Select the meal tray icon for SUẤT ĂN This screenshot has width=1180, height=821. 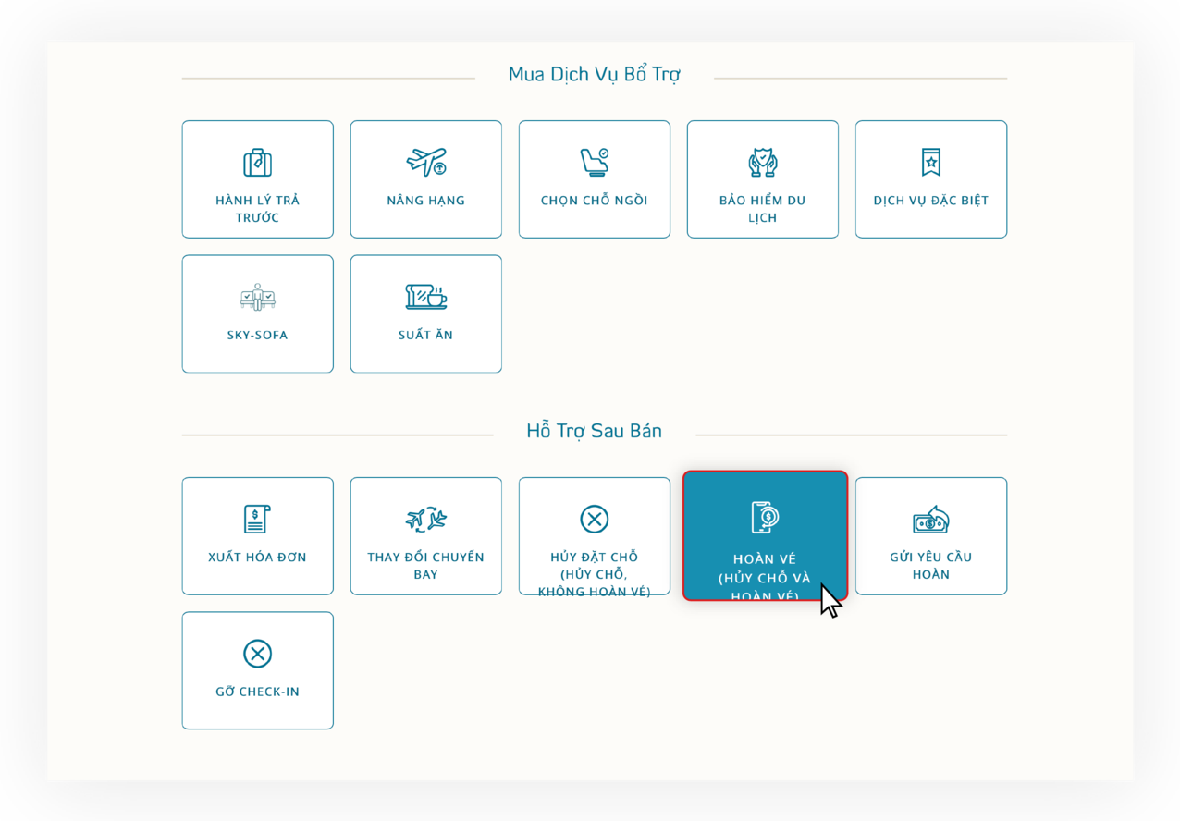pyautogui.click(x=425, y=296)
